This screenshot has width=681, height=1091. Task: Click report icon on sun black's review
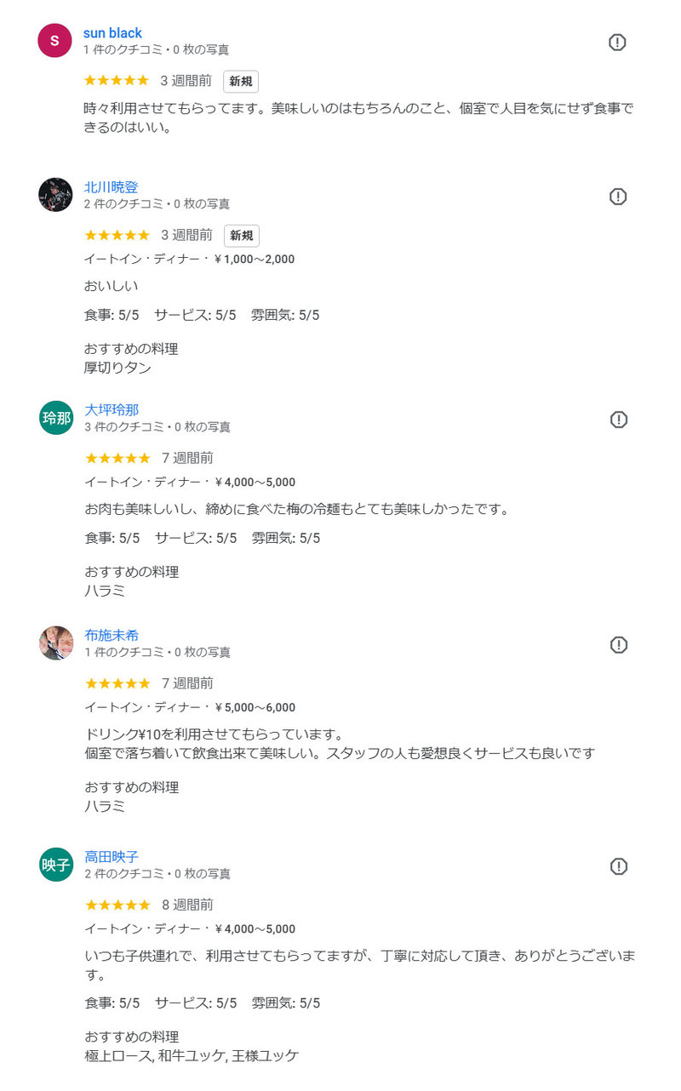[618, 43]
